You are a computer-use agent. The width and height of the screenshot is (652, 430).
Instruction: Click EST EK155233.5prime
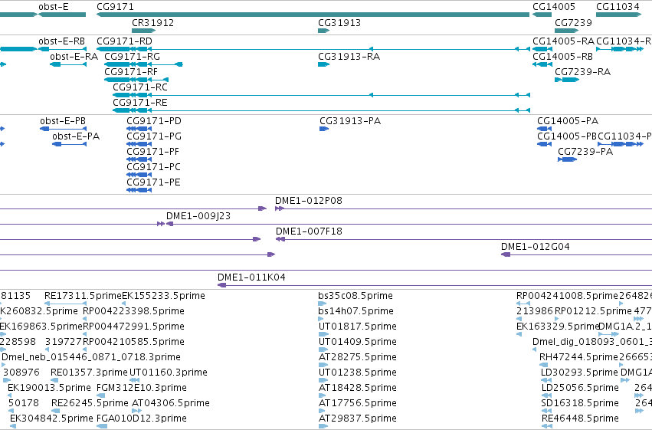[163, 296]
